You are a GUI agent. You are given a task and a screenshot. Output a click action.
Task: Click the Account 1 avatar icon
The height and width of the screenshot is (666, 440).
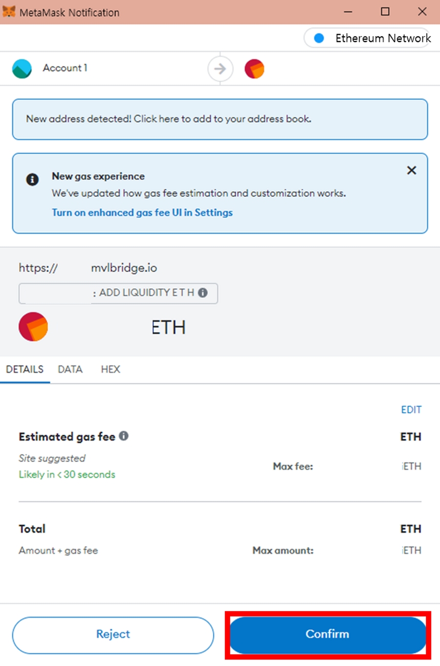(x=22, y=69)
